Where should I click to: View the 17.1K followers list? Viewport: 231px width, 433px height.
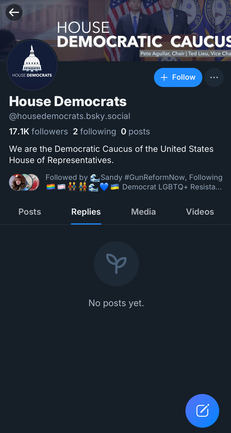click(x=38, y=132)
